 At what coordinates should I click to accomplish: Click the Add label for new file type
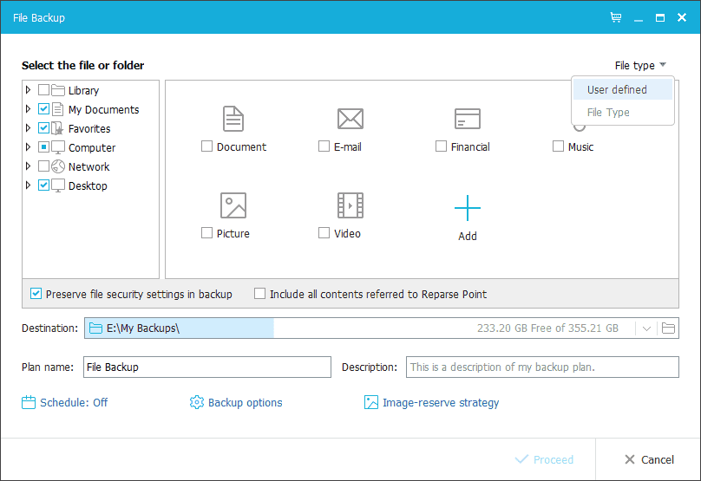tap(467, 237)
